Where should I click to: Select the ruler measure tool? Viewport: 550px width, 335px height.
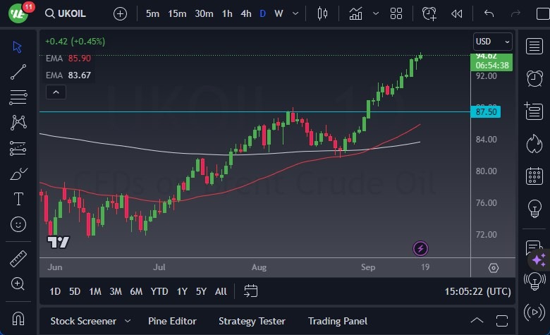[18, 259]
